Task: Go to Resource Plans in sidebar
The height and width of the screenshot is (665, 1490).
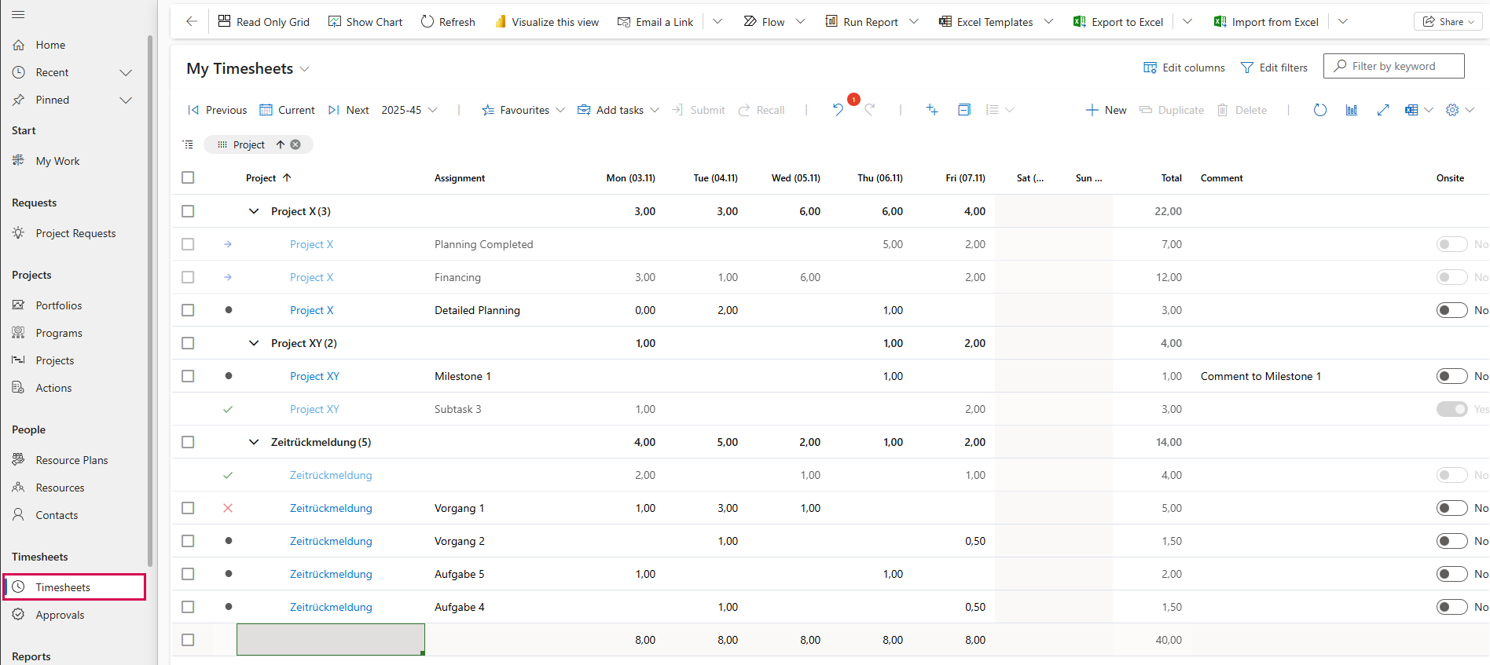Action: (x=72, y=460)
